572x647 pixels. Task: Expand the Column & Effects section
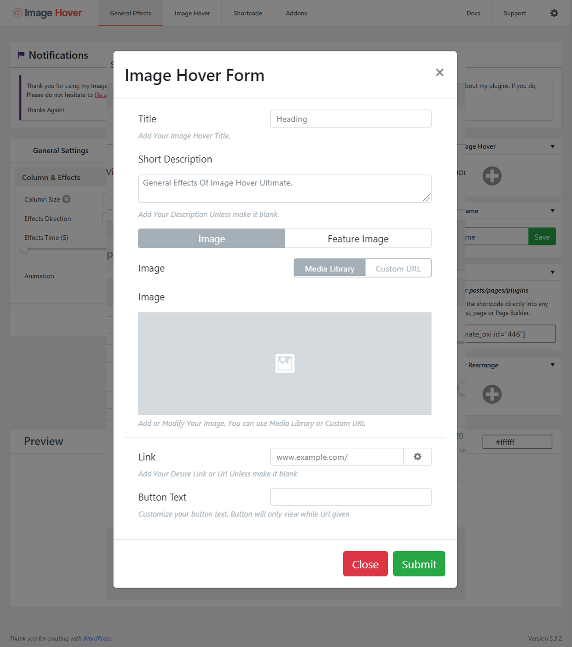61,177
